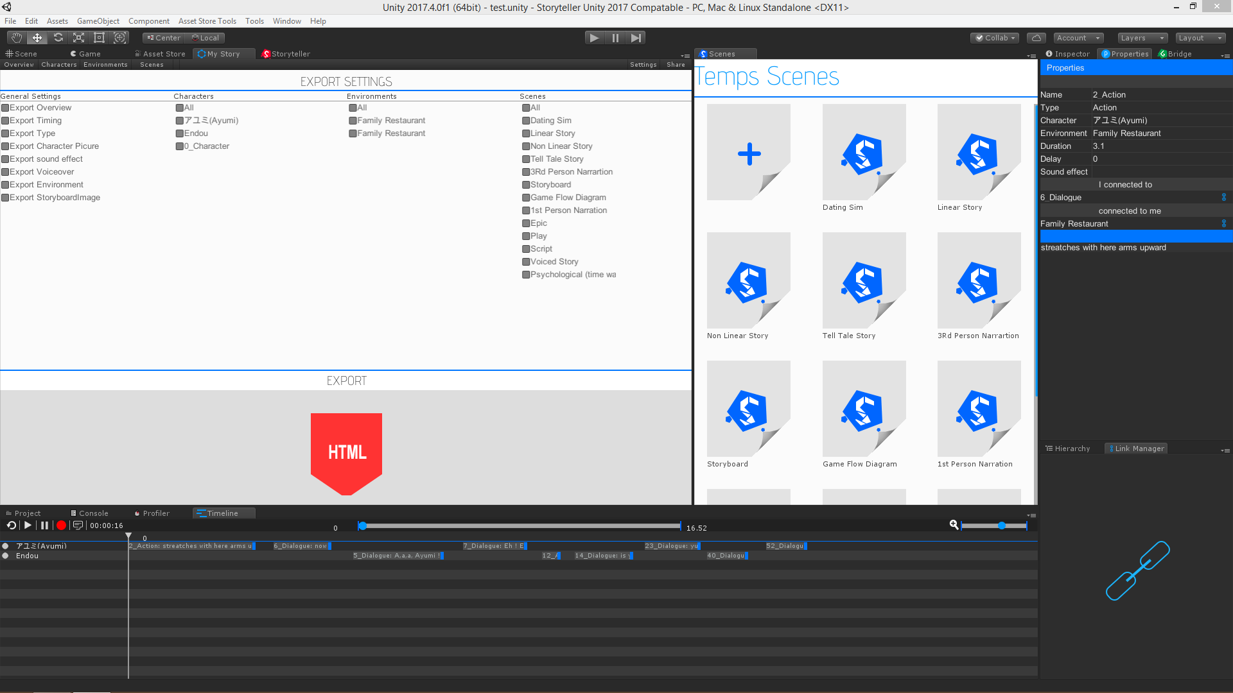Rewind the timeline to start
Viewport: 1233px width, 693px height.
12,526
